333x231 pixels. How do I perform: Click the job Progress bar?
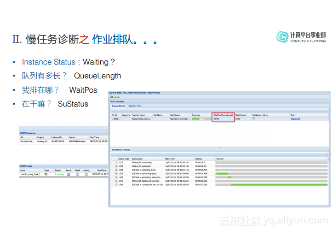pos(201,119)
